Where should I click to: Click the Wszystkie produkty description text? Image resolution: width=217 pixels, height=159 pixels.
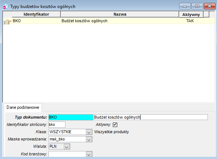(x=111, y=132)
